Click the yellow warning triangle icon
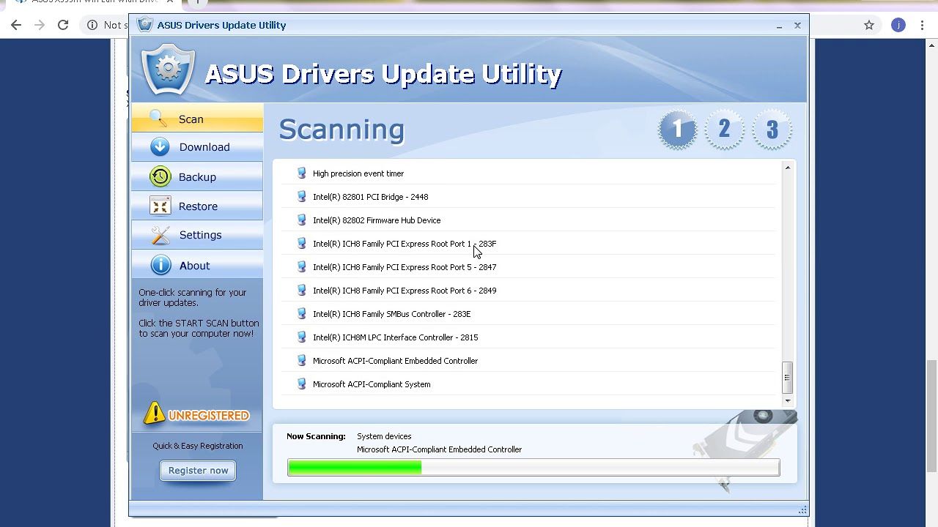The image size is (938, 527). coord(155,414)
